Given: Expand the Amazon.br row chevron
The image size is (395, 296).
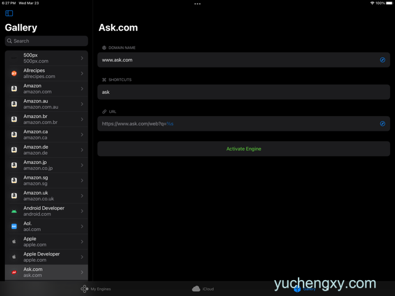Looking at the screenshot, I should 82,119.
